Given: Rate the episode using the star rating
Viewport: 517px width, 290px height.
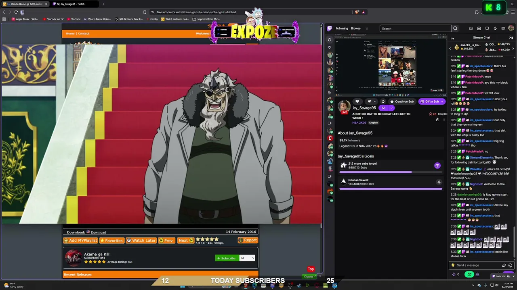Looking at the screenshot, I should tap(207, 239).
